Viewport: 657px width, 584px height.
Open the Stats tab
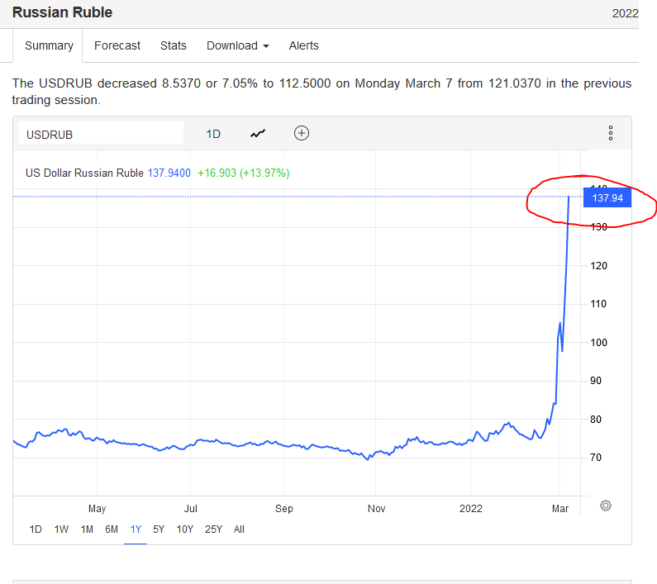174,45
